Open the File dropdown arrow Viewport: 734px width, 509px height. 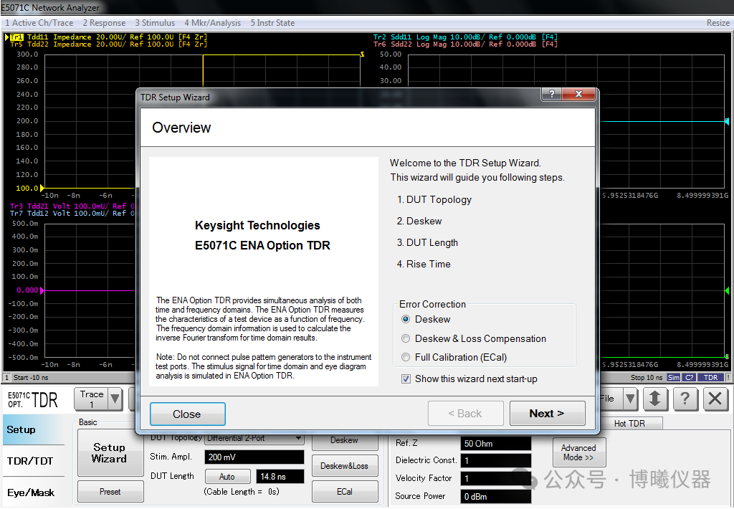pos(631,399)
